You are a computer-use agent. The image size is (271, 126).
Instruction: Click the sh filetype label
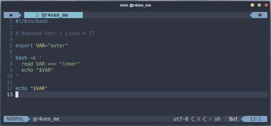click(x=217, y=119)
